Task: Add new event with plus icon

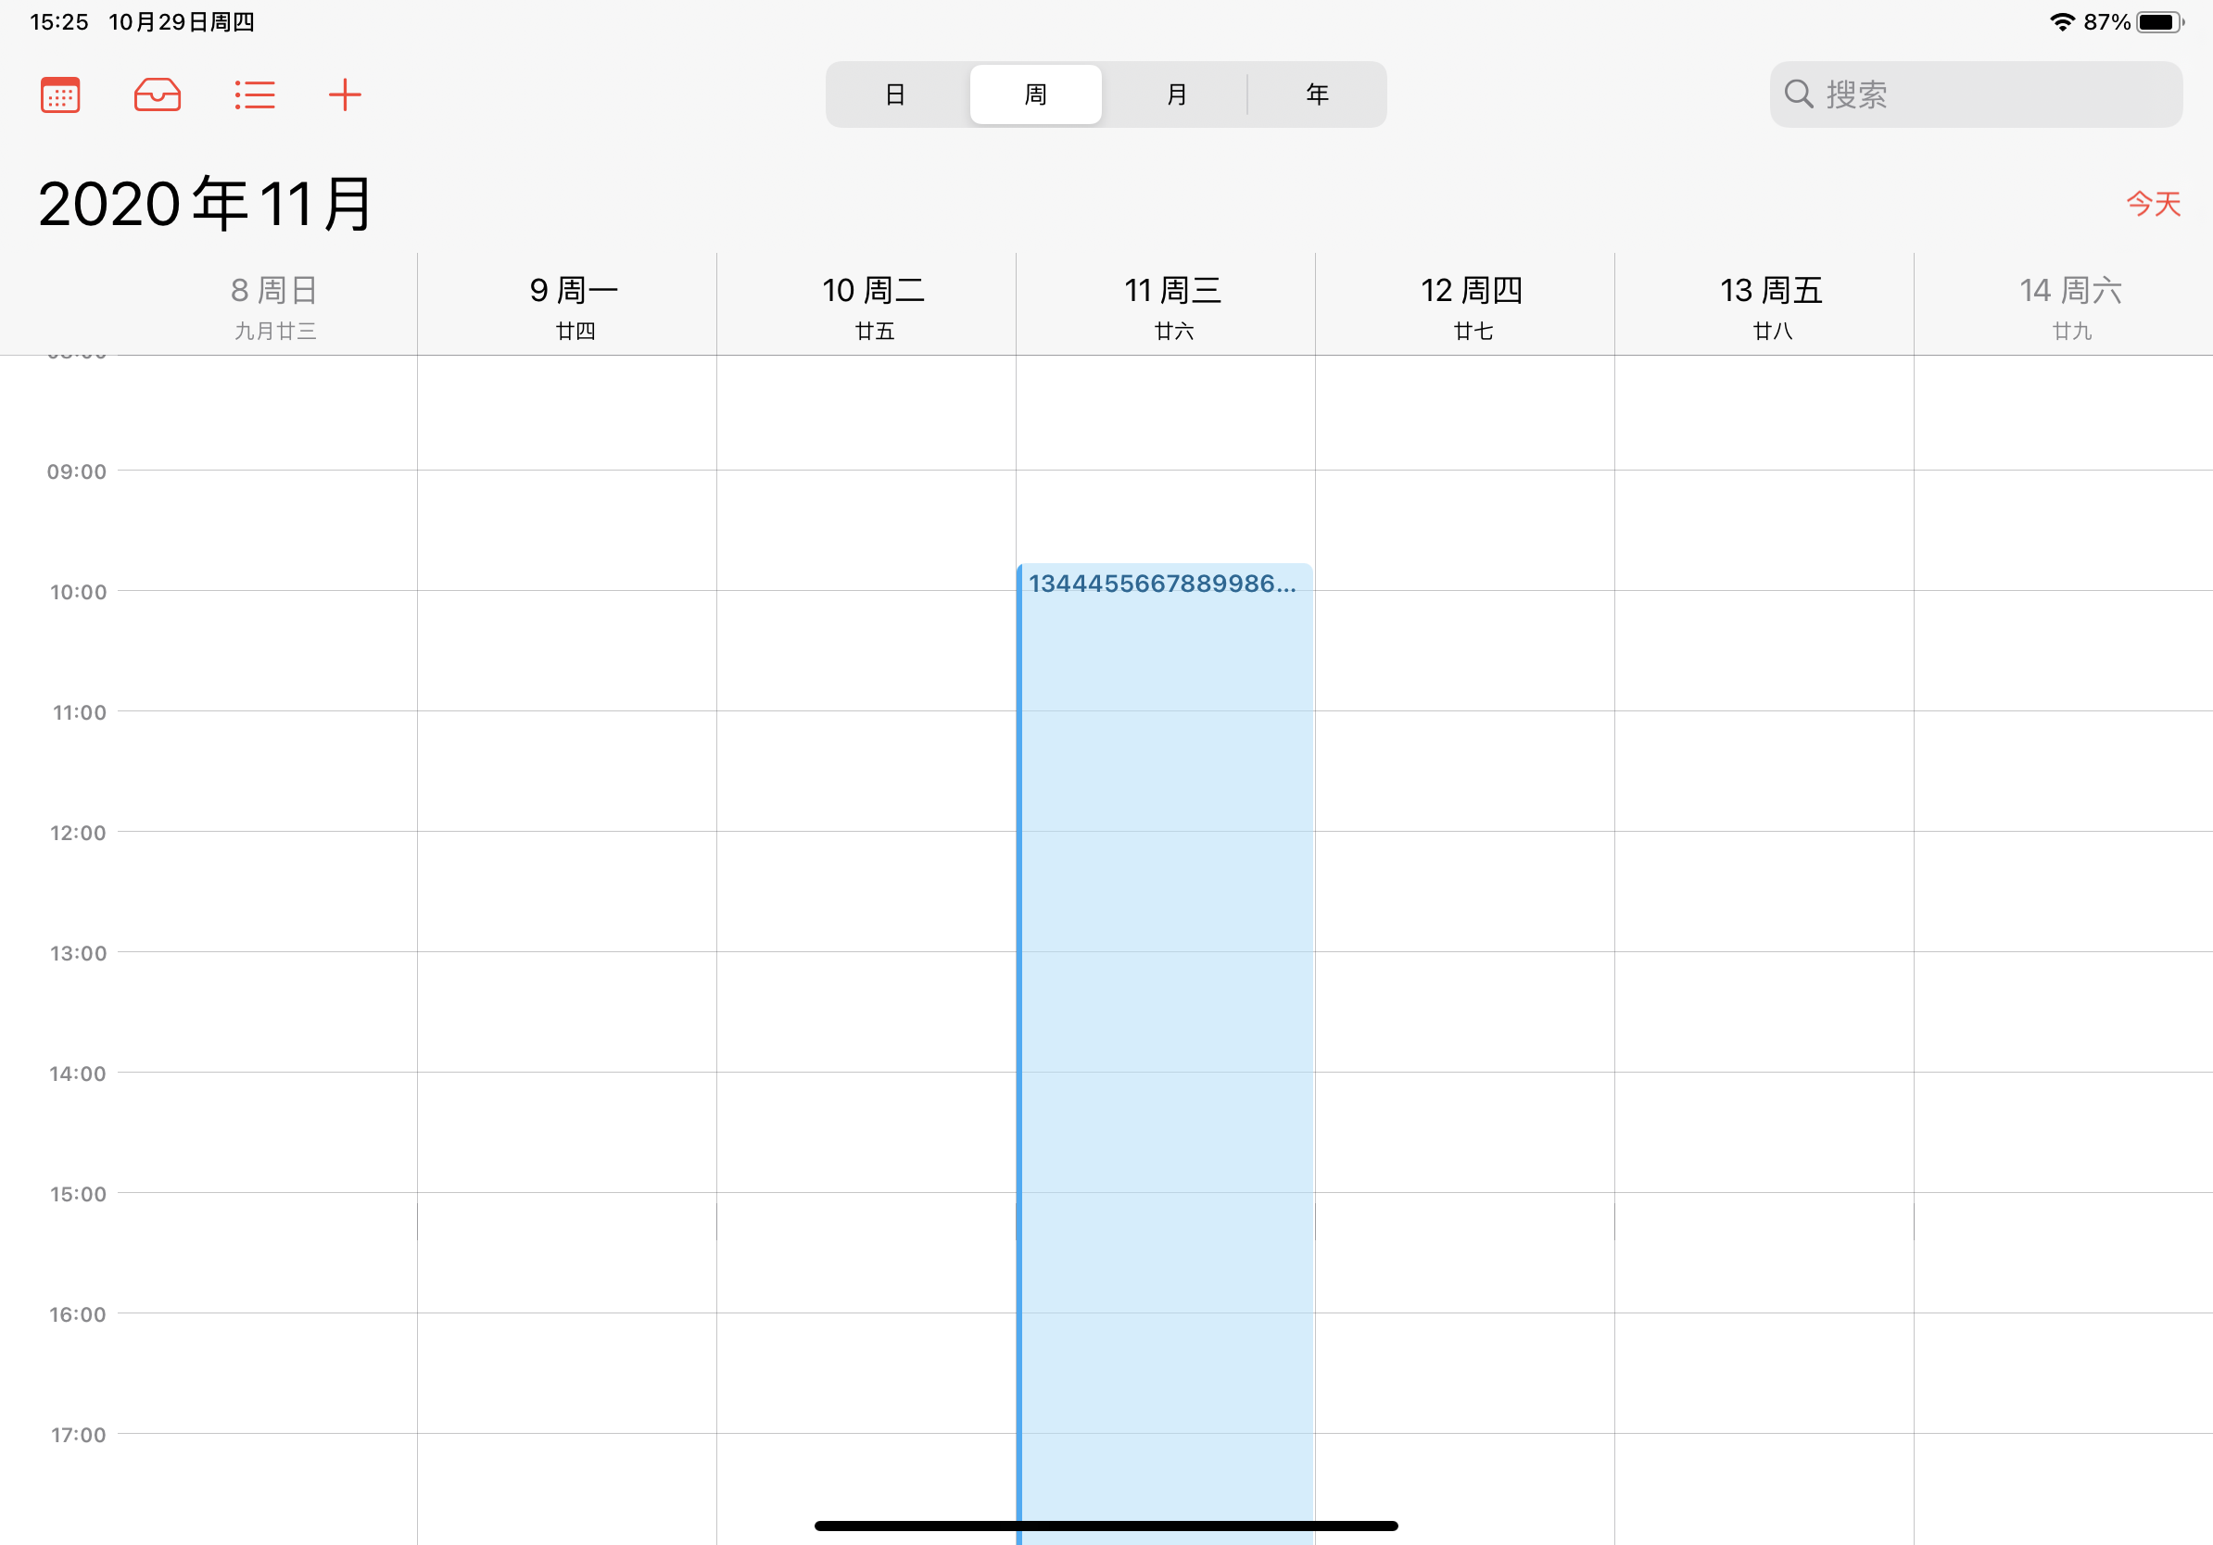Action: coord(344,94)
